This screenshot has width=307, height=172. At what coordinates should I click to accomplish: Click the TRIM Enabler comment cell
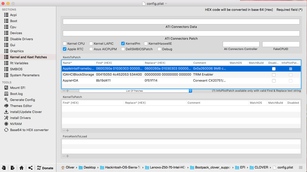pyautogui.click(x=203, y=75)
